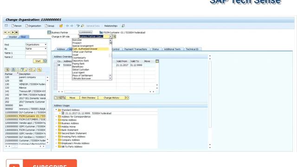Click the create address page icon left of Move
The image size is (297, 167).
pyautogui.click(x=56, y=98)
